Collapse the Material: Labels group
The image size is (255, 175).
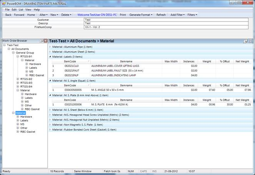pos(50,57)
